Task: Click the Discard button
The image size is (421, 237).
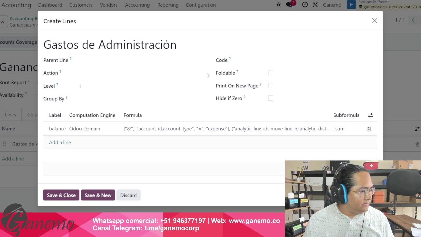Action: point(128,195)
